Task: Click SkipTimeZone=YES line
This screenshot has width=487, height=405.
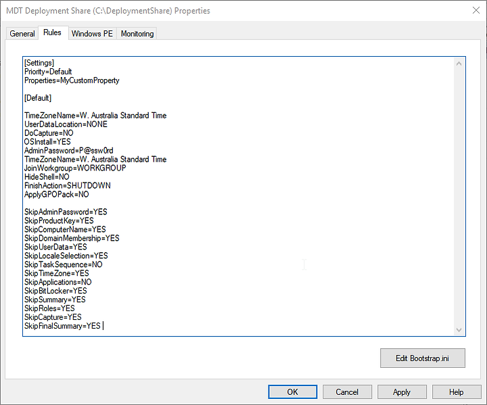Action: click(x=57, y=273)
